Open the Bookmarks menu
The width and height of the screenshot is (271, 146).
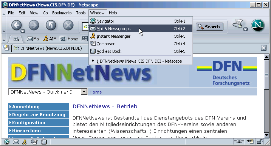(62, 13)
